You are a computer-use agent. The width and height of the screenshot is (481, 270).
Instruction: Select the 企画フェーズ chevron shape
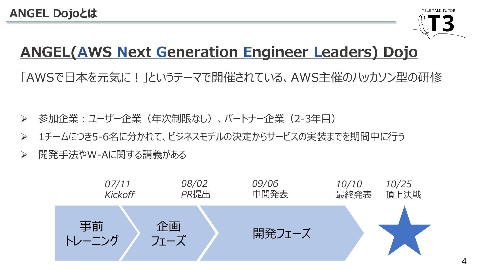[168, 233]
